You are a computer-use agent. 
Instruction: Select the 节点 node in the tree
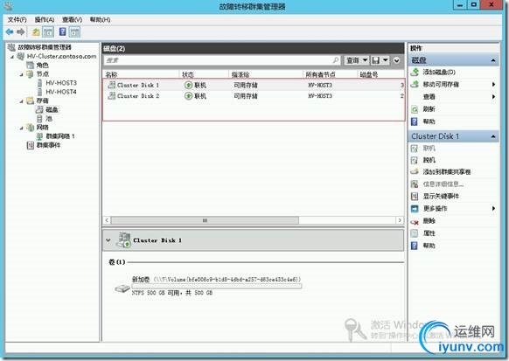43,74
